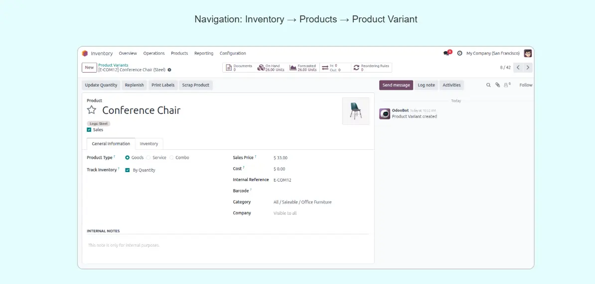Click the paperclip attachments icon

497,85
